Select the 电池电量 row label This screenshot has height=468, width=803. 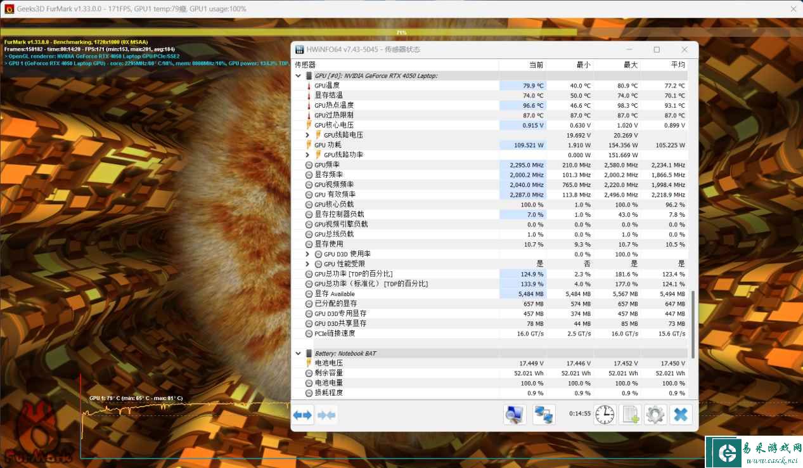tap(329, 383)
